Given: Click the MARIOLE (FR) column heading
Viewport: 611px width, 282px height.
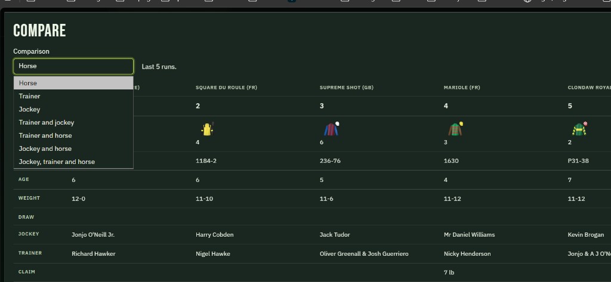Looking at the screenshot, I should [462, 88].
